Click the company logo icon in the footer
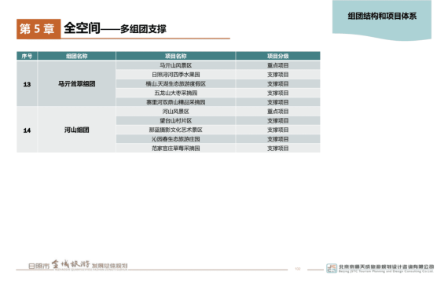 point(332,268)
